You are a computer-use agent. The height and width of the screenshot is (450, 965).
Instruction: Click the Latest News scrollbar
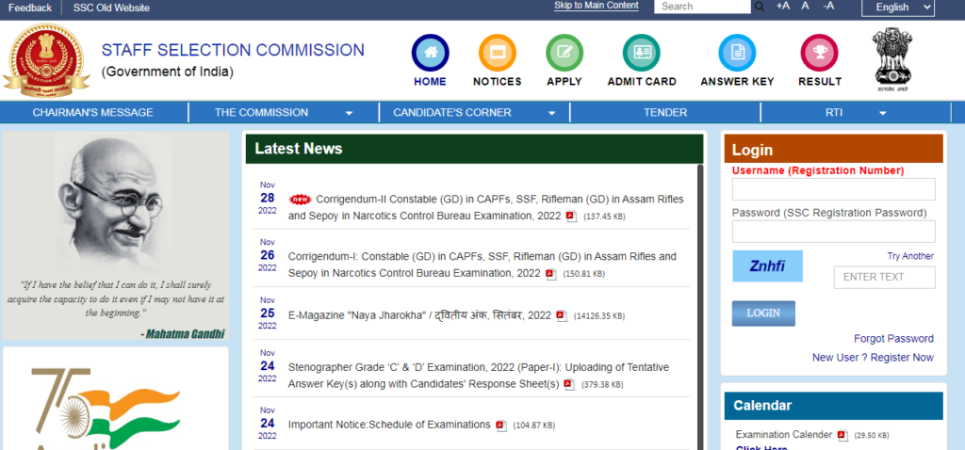[700, 306]
